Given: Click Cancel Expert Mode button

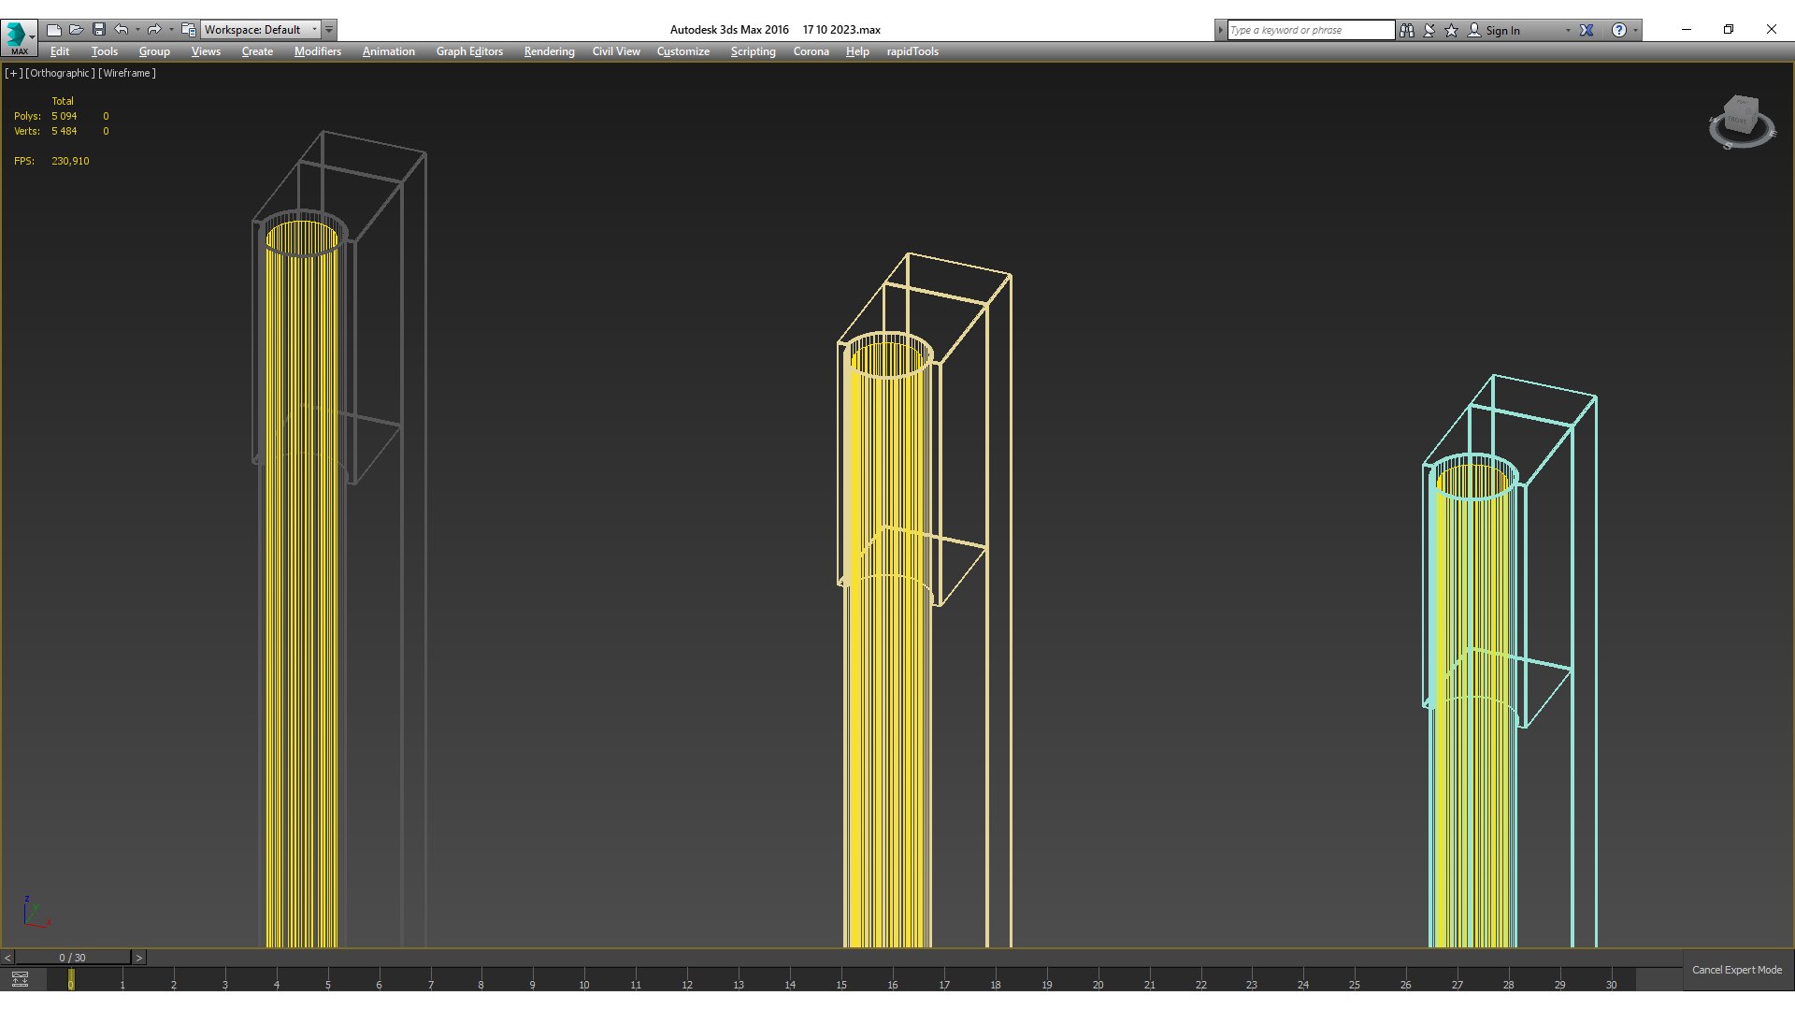Looking at the screenshot, I should [x=1736, y=970].
